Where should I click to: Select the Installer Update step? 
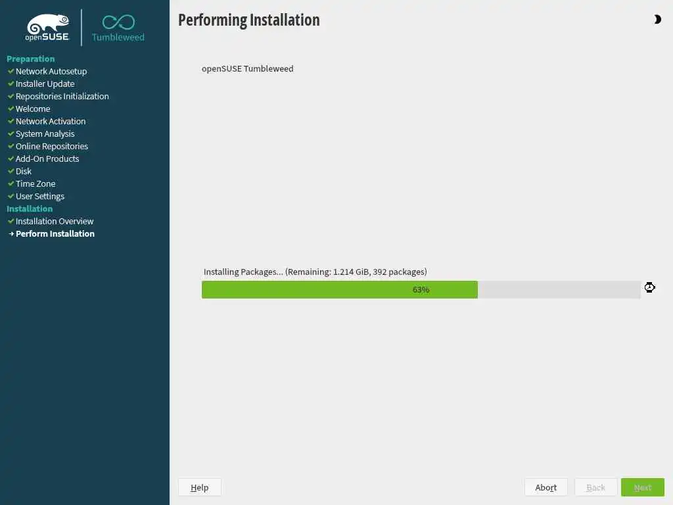[45, 84]
